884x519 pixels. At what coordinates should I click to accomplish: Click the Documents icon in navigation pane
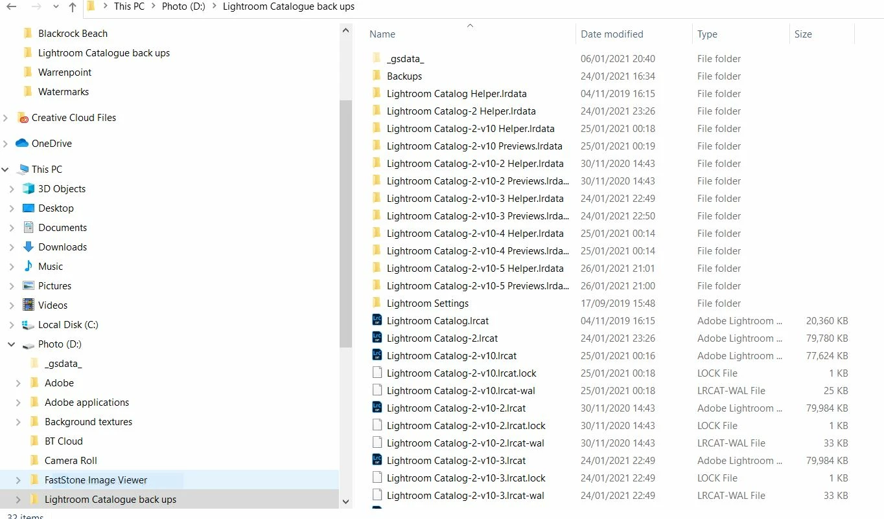click(28, 227)
